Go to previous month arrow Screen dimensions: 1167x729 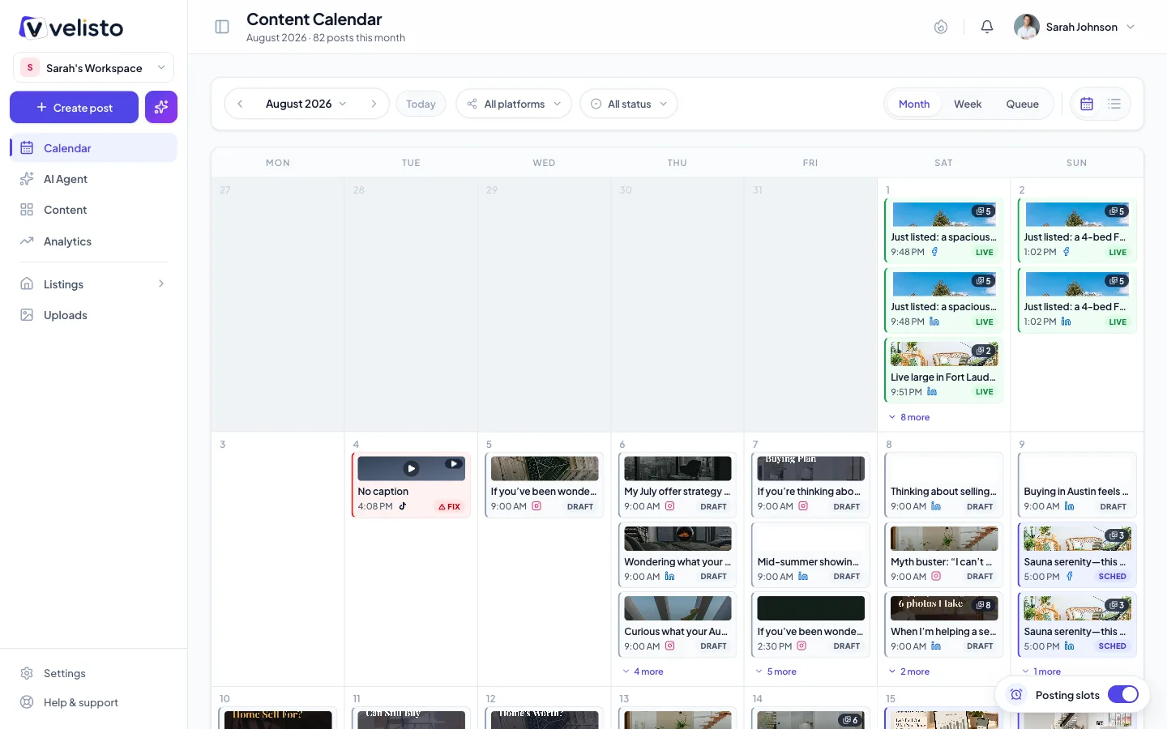240,104
